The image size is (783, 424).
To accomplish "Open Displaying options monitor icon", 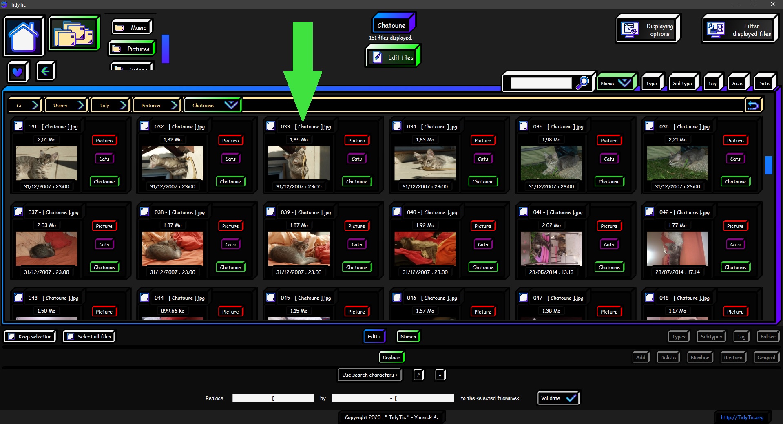I will [x=648, y=29].
